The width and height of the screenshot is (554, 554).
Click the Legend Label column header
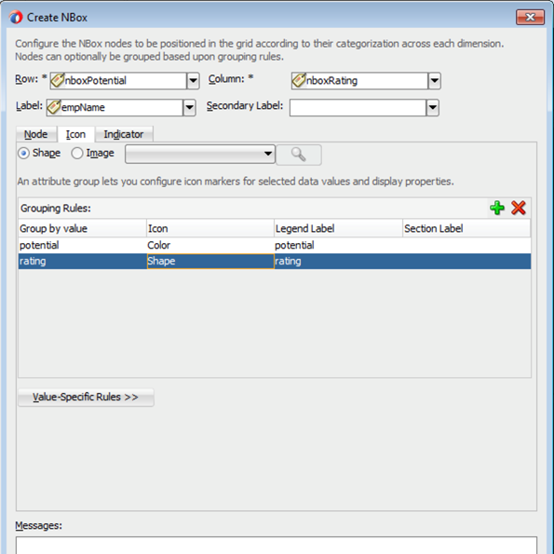coord(338,228)
